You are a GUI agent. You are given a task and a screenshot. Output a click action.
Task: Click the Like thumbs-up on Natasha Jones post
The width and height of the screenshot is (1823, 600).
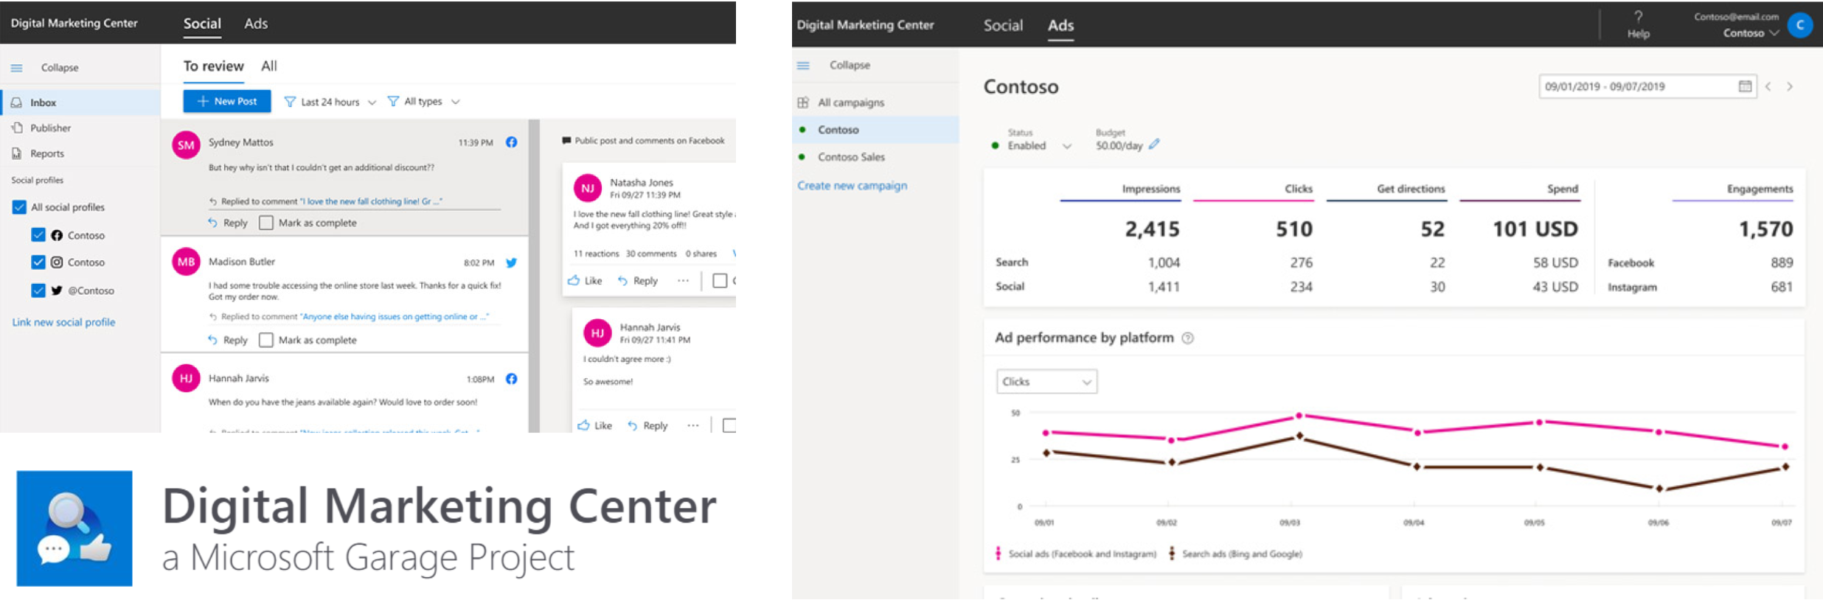(574, 281)
